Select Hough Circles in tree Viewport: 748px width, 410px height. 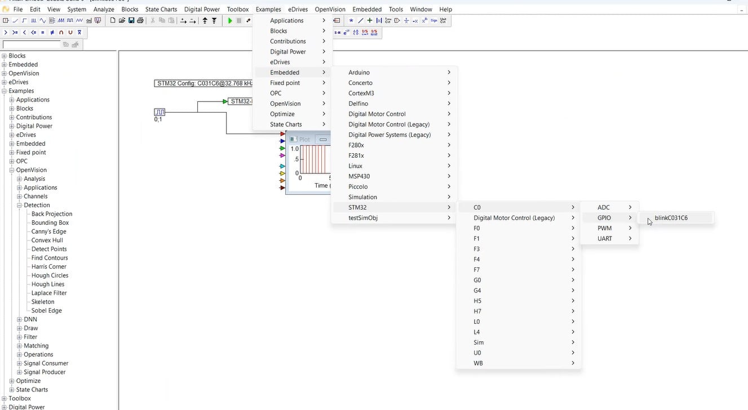click(x=50, y=275)
